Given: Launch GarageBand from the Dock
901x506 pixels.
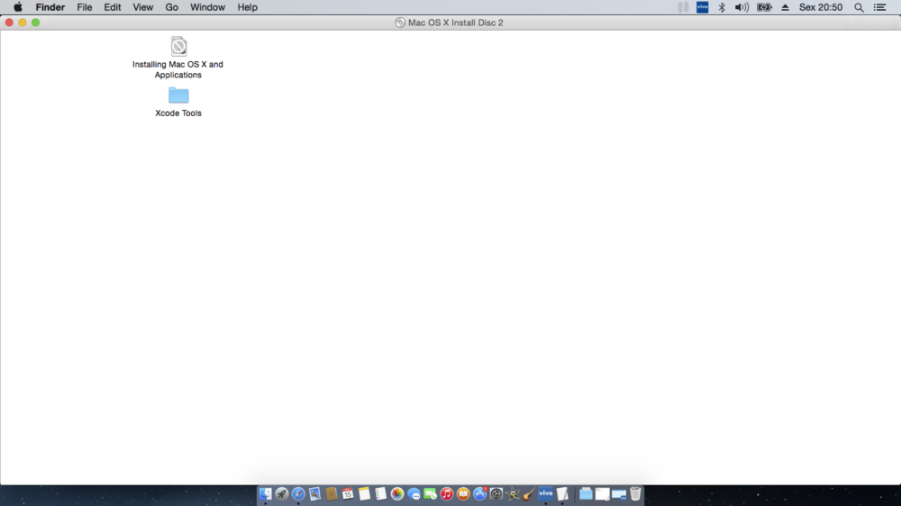Looking at the screenshot, I should click(x=529, y=494).
